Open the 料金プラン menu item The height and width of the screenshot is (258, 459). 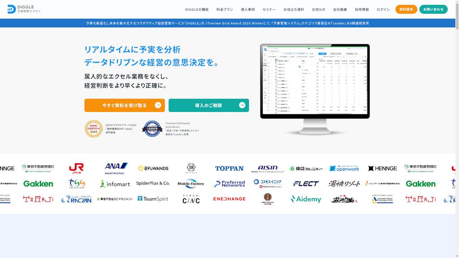tap(225, 9)
